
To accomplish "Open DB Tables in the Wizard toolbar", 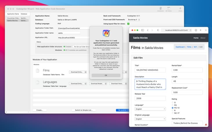I will tap(168, 9).
